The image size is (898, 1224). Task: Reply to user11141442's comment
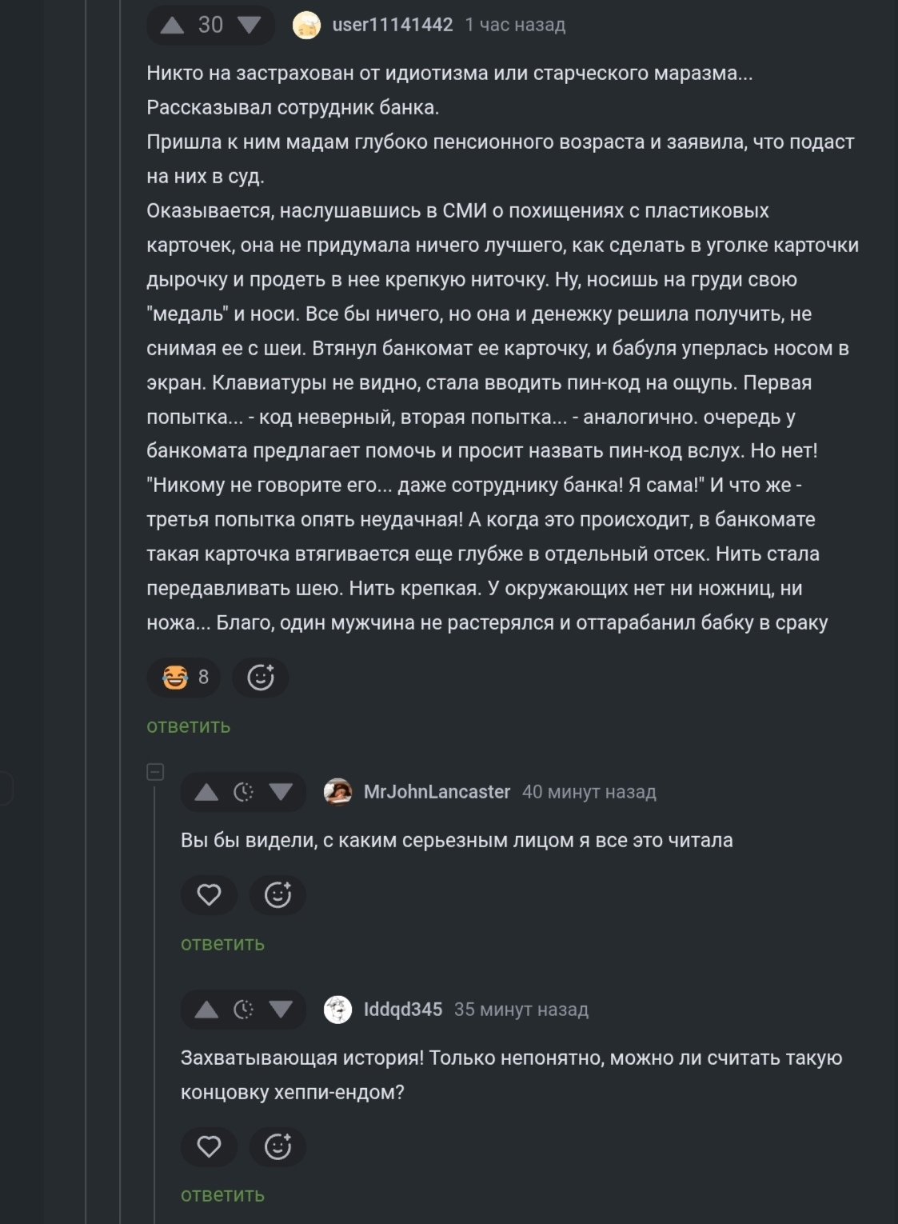(x=189, y=726)
